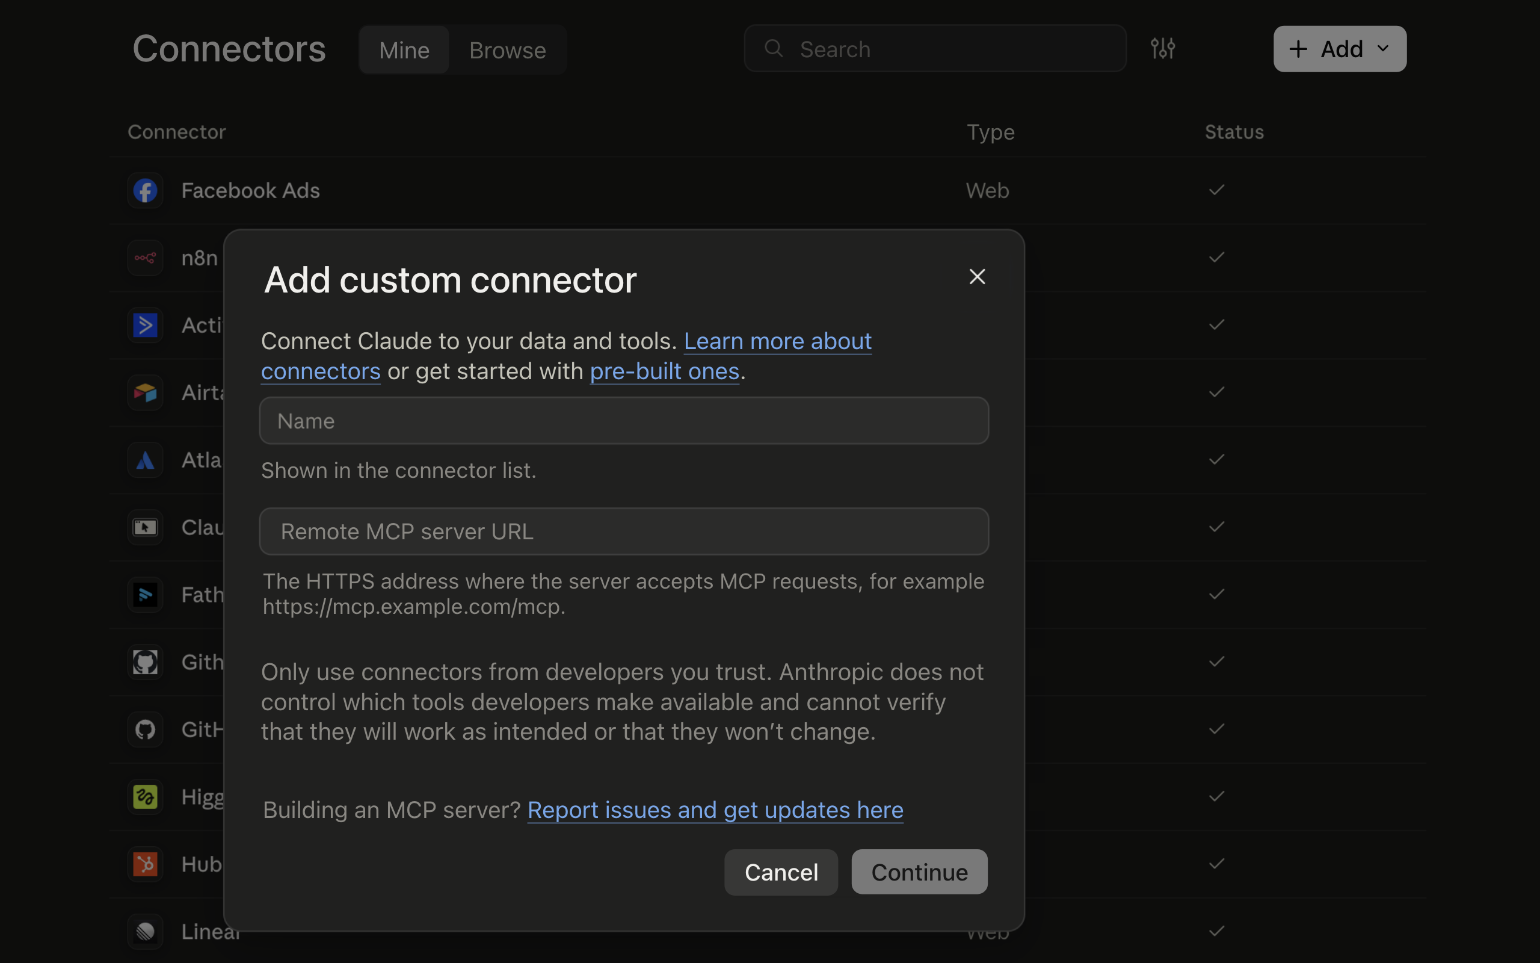Click the Activepieces arrow icon
Image resolution: width=1540 pixels, height=963 pixels.
[x=145, y=326]
